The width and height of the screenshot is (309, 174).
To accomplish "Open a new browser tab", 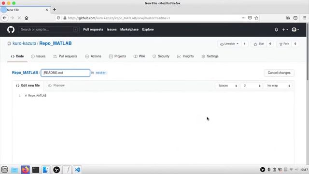I will click(x=55, y=10).
